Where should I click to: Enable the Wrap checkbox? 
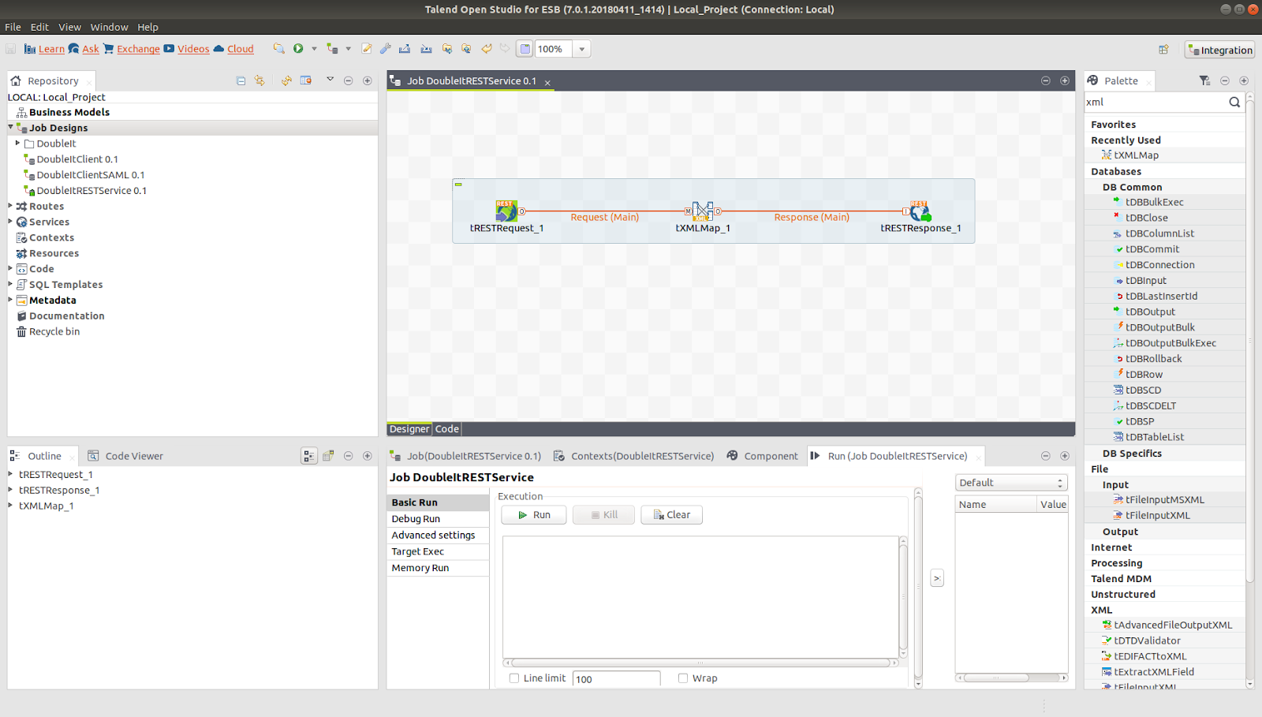[683, 678]
